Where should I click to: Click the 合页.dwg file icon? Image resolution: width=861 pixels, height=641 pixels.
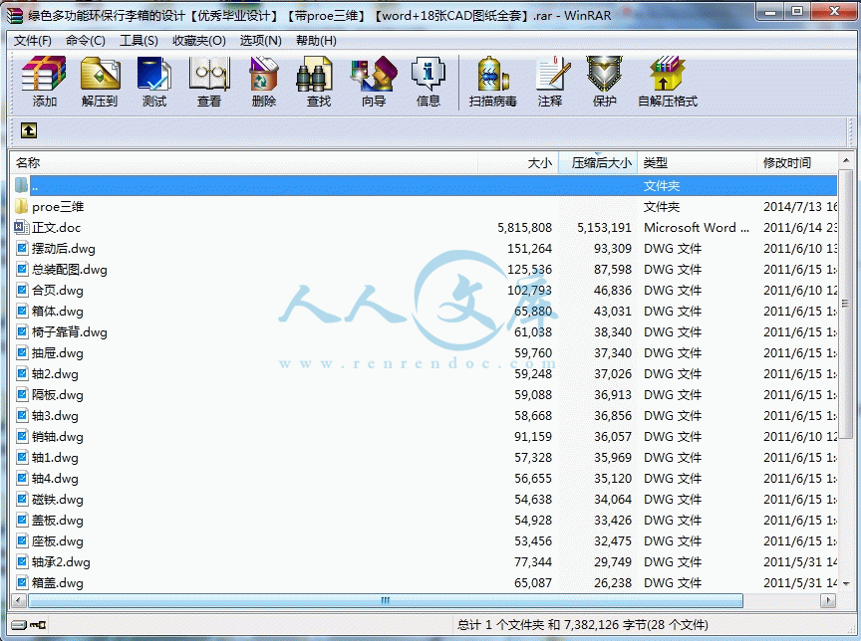point(21,290)
